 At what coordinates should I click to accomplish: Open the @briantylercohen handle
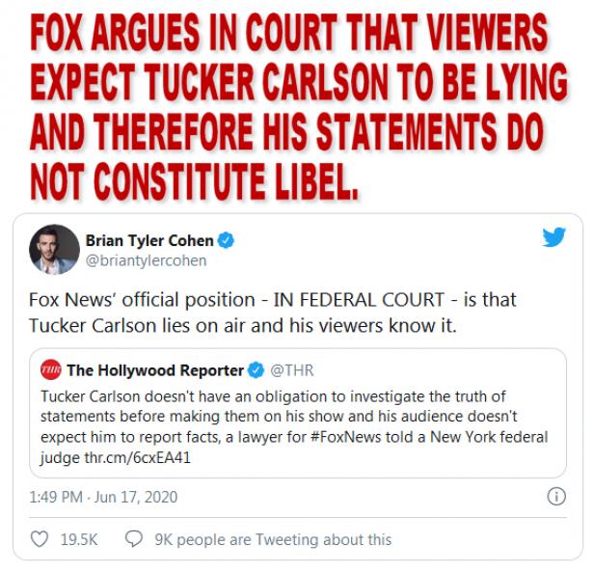coord(146,260)
